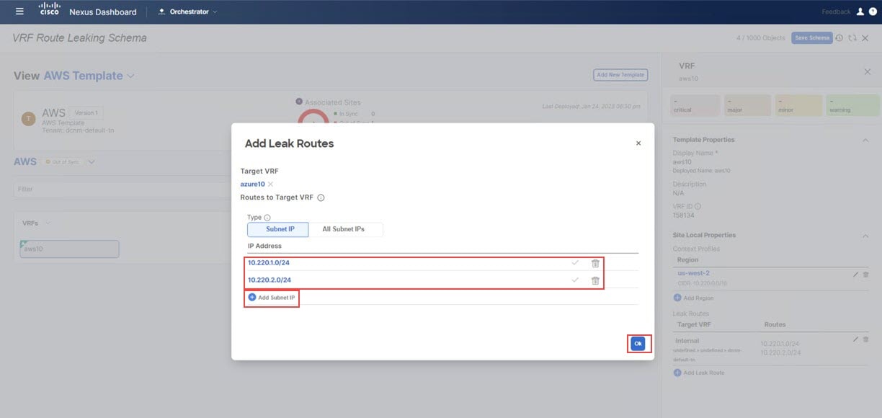The height and width of the screenshot is (418, 882).
Task: Click the Associated Sites label
Action: point(332,102)
